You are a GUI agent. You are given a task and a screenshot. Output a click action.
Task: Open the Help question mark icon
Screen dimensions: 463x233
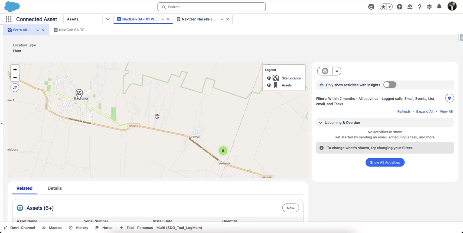(x=420, y=7)
